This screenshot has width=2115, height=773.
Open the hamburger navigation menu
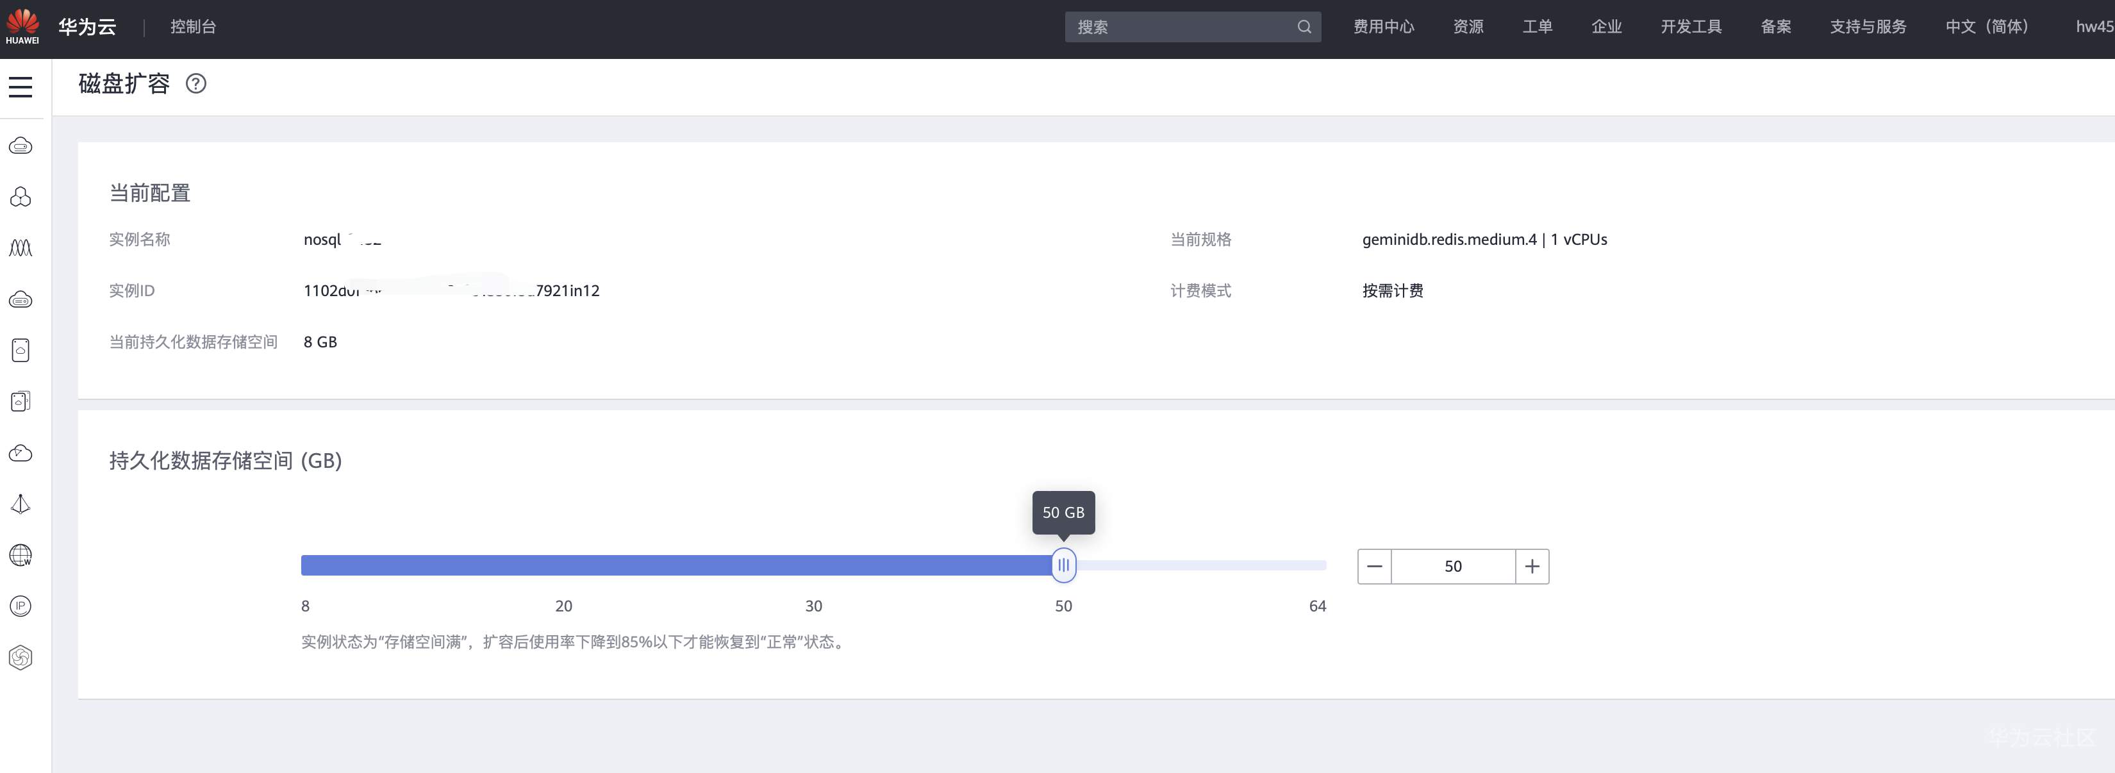point(21,87)
